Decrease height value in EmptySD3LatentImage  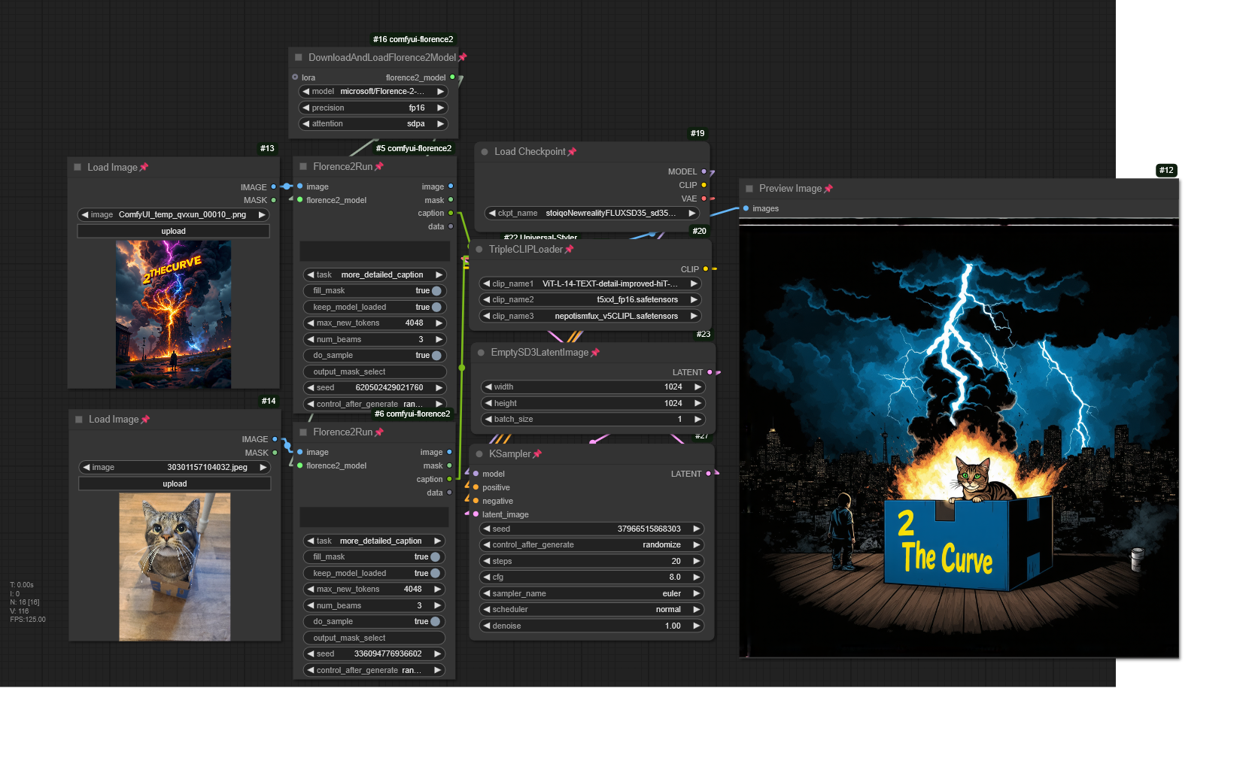488,404
